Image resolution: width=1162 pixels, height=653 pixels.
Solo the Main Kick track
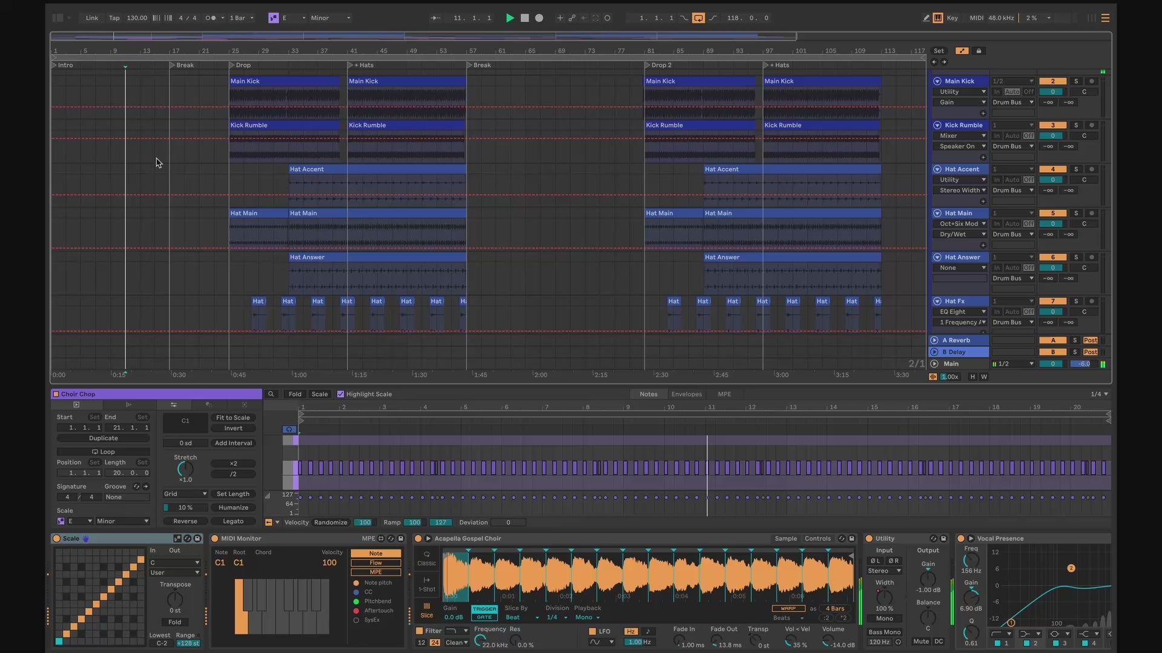pyautogui.click(x=1075, y=81)
